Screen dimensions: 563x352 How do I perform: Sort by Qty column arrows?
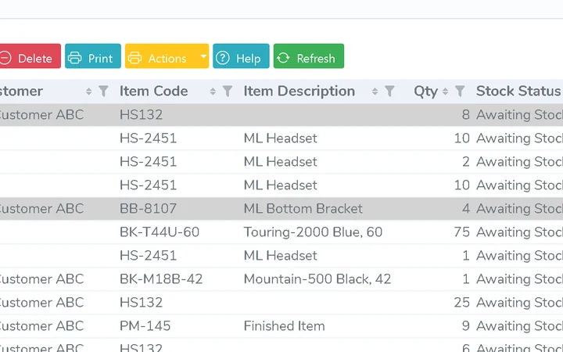pyautogui.click(x=445, y=92)
